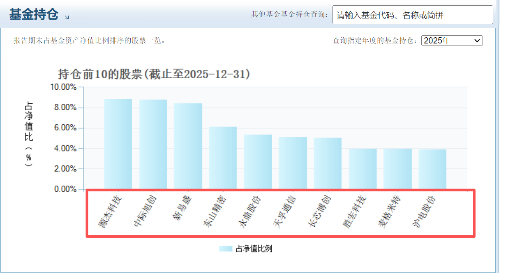Image resolution: width=508 pixels, height=273 pixels.
Task: Focus the fund code search input field
Action: click(x=413, y=15)
